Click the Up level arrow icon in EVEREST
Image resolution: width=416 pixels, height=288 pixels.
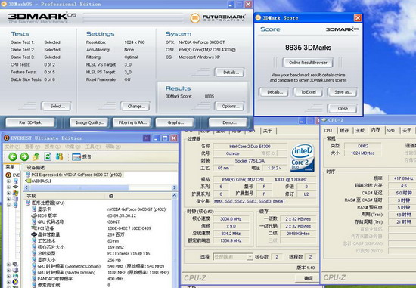pos(36,156)
